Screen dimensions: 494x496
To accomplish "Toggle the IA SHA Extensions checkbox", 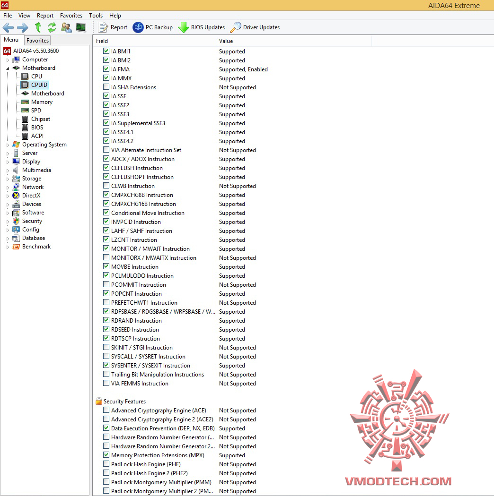I will coord(106,86).
